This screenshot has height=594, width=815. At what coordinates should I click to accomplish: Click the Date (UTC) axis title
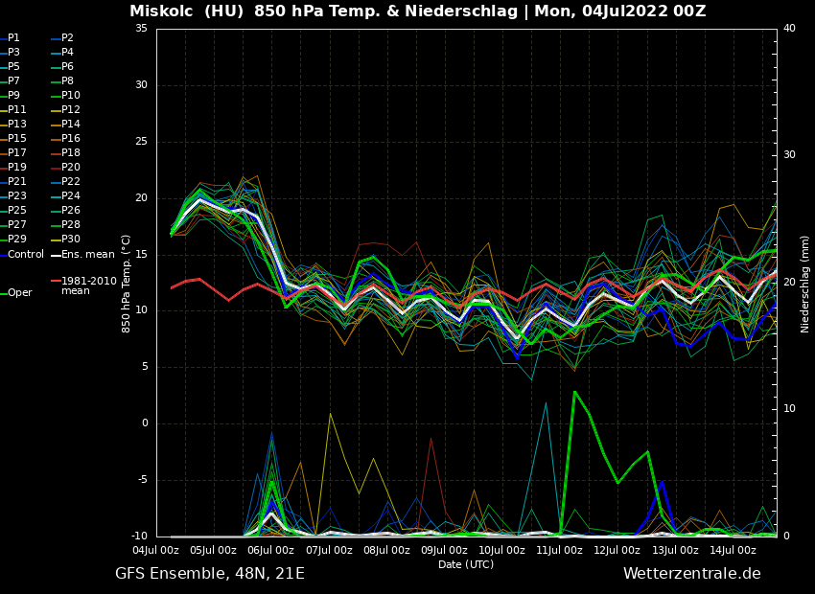[x=466, y=565]
